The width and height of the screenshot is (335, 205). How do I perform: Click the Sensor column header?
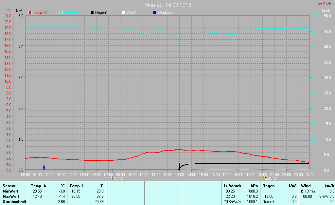coord(9,186)
